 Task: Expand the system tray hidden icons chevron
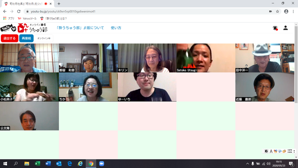(x=247, y=164)
